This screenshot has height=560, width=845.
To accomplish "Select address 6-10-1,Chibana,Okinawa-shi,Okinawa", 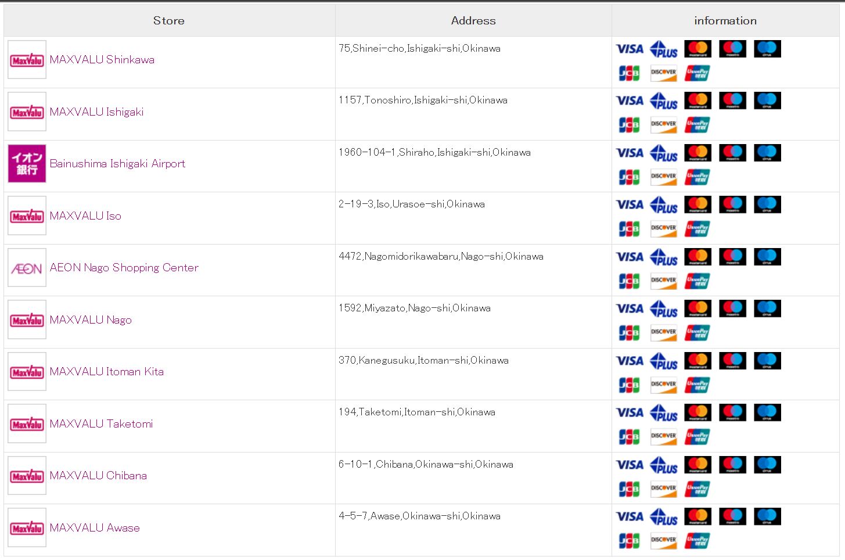I will tap(426, 464).
